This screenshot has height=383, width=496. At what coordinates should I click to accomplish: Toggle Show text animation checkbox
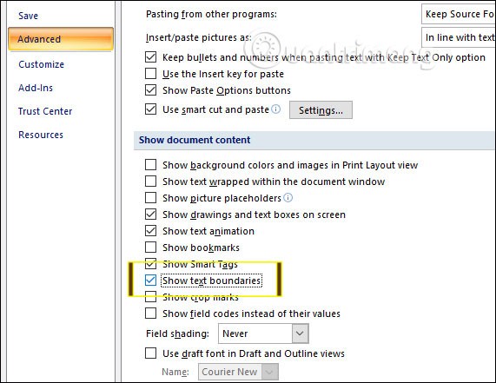point(150,231)
